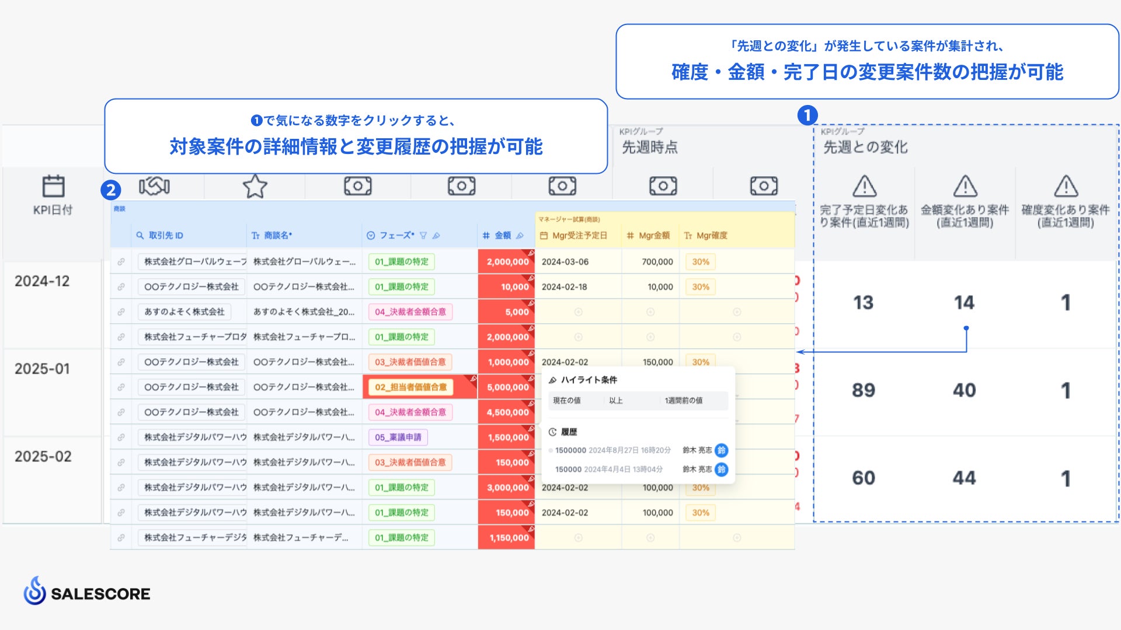Click the handshake icon column header
This screenshot has height=630, width=1121.
click(154, 187)
